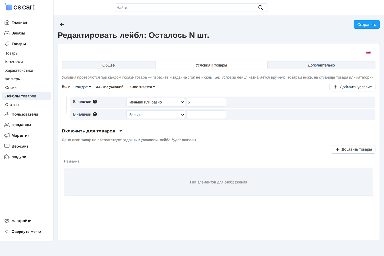Click the tag icon beside Товары
Screen dimensions: 384x256
tap(7, 44)
